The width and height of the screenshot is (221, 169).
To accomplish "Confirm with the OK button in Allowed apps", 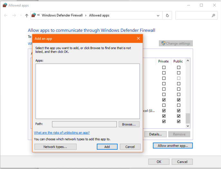I will [x=159, y=162].
